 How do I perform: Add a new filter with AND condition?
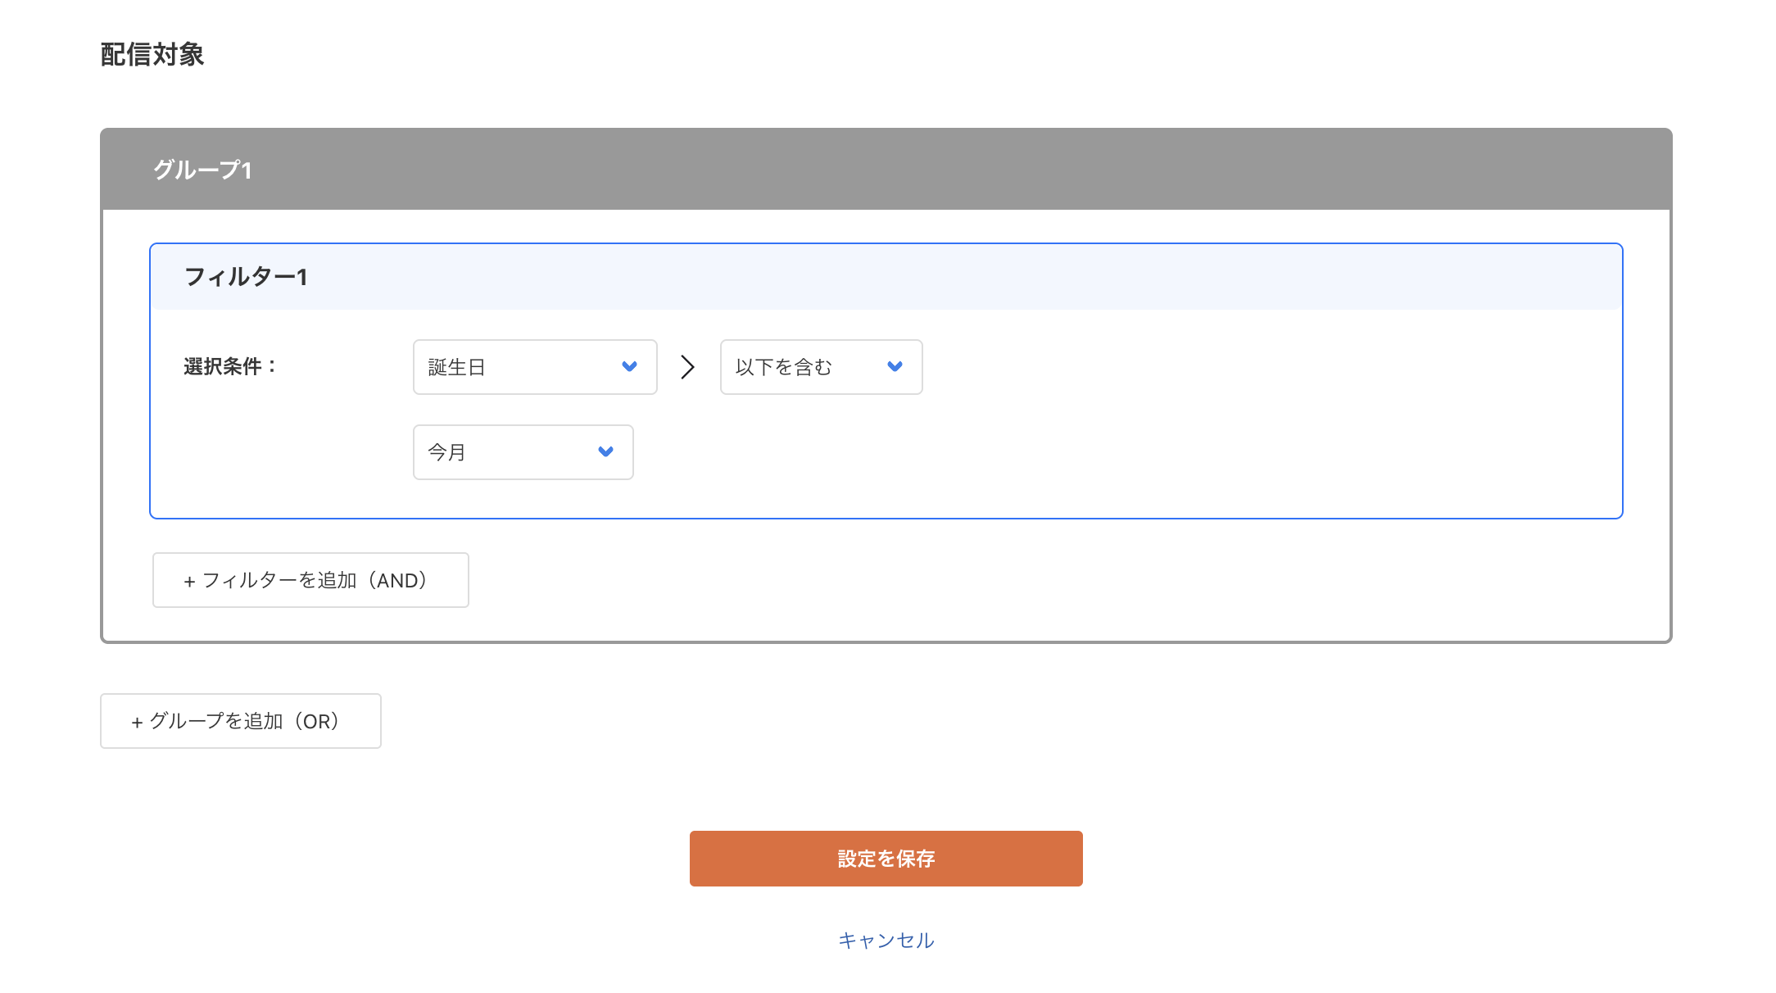(310, 580)
